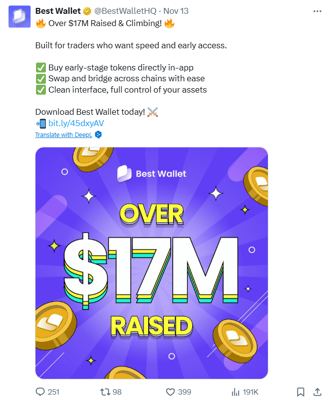Like the post with the heart icon
The width and height of the screenshot is (331, 402).
(x=171, y=392)
